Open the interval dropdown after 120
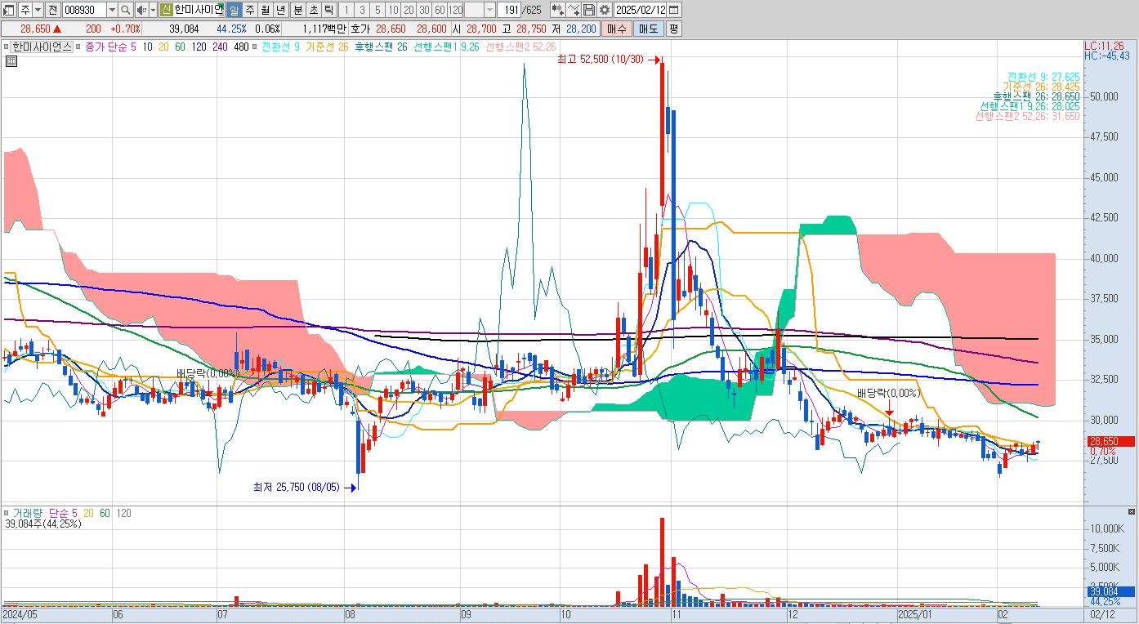This screenshot has height=624, width=1139. pyautogui.click(x=489, y=10)
